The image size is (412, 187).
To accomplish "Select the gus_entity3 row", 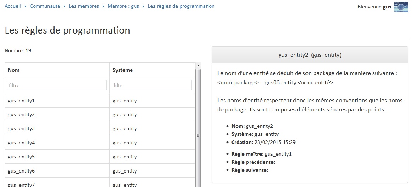I will 100,128.
